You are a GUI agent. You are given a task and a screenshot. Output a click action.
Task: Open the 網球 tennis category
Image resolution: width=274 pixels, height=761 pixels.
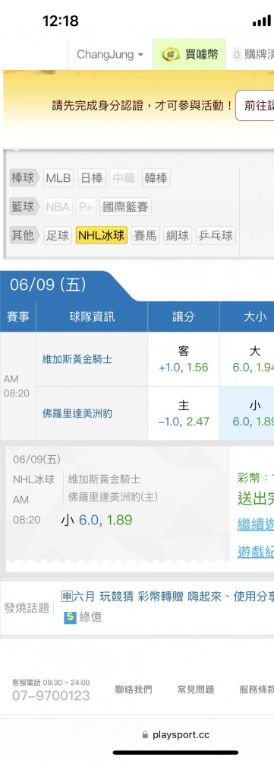tap(178, 236)
